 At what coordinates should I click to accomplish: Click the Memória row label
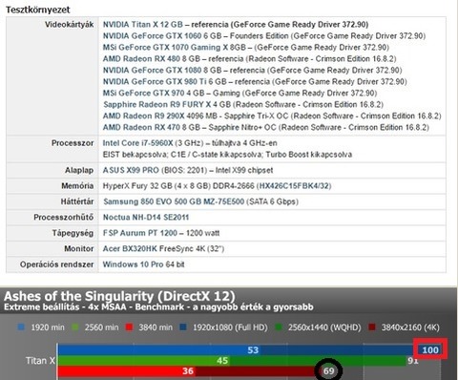click(77, 186)
